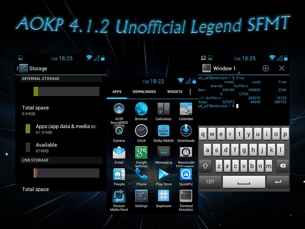Tap the a key
This screenshot has height=229, width=305.
pos(207,150)
